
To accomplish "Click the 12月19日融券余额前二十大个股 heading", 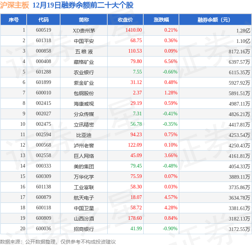I will (83, 5).
